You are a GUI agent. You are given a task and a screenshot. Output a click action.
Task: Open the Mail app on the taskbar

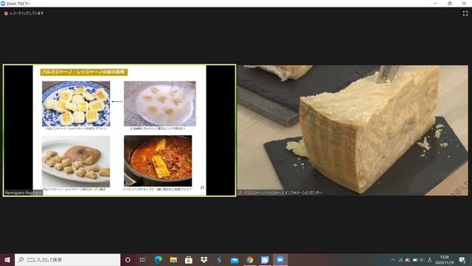click(235, 259)
